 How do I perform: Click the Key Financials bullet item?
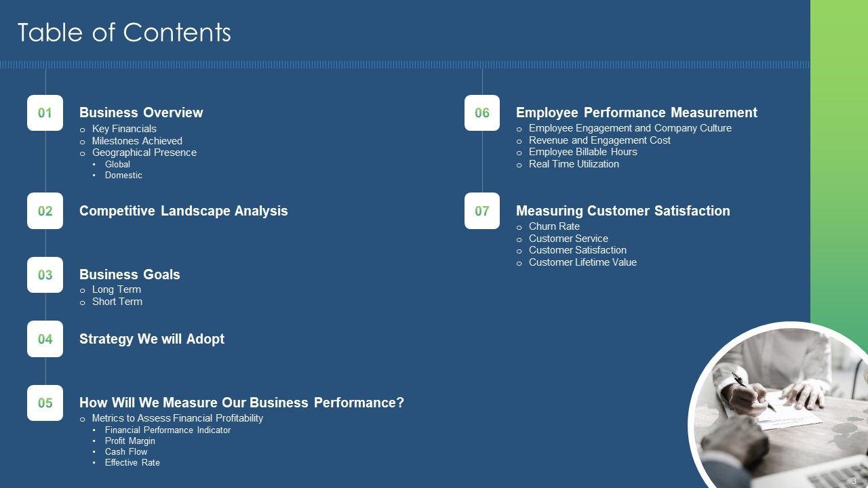tap(124, 129)
